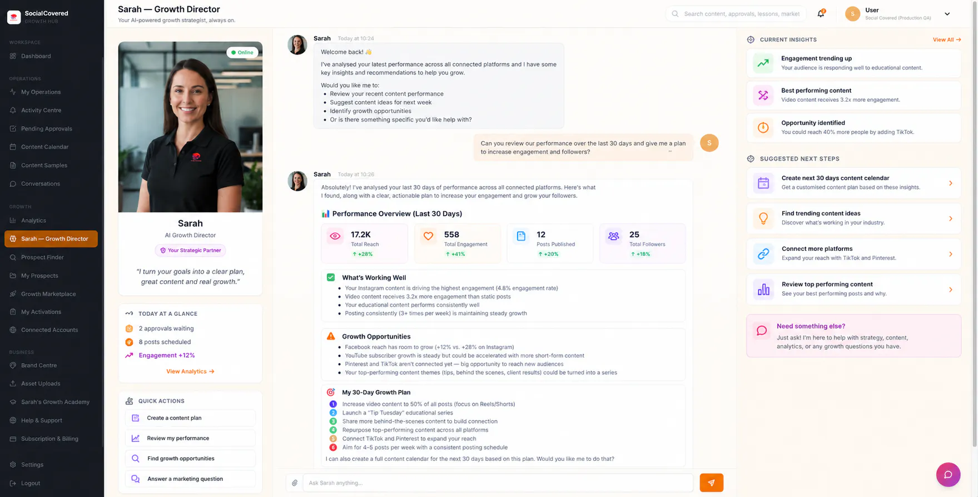
Task: Click the lightbulb icon for trending ideas
Action: coord(763,218)
